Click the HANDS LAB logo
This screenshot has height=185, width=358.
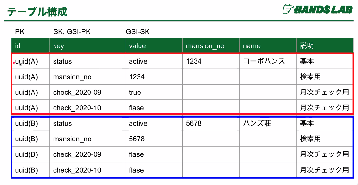pyautogui.click(x=318, y=9)
